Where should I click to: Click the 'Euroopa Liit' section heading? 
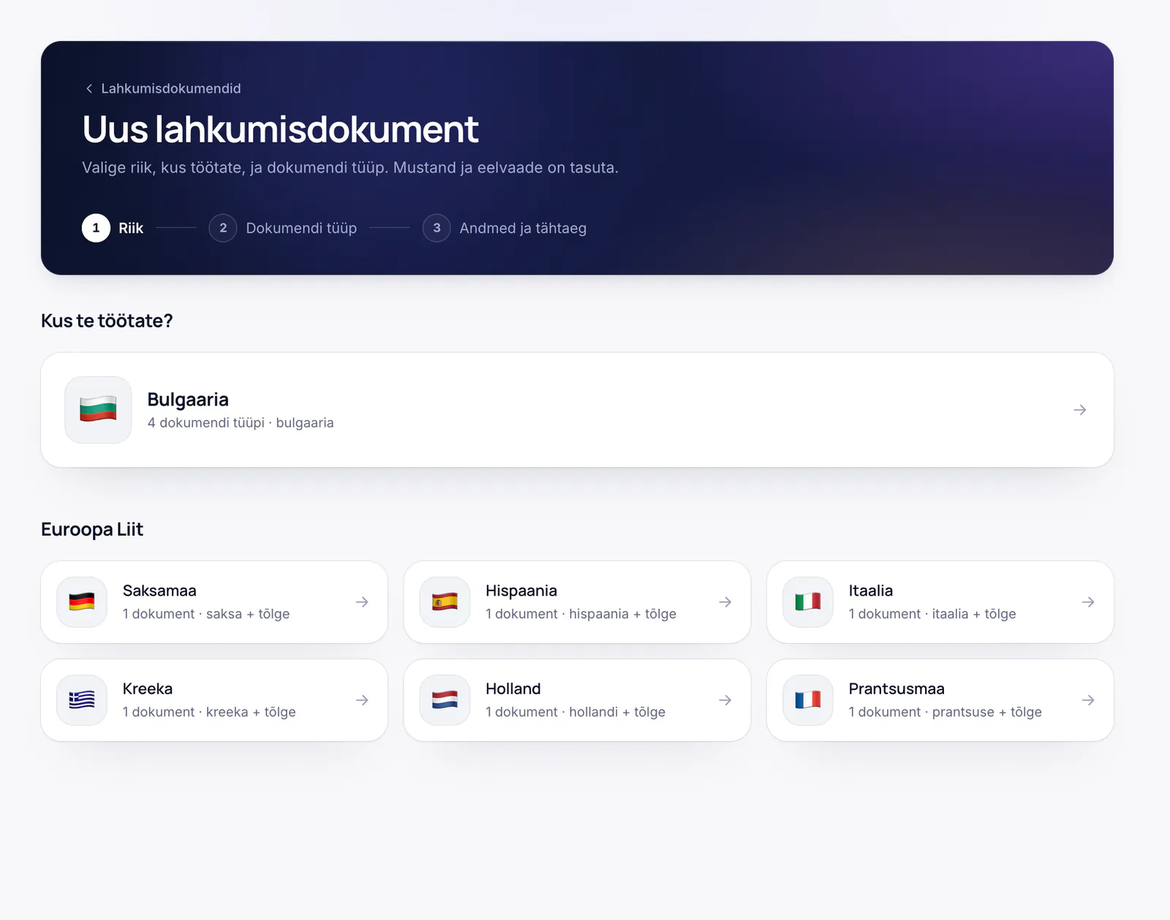pyautogui.click(x=92, y=529)
